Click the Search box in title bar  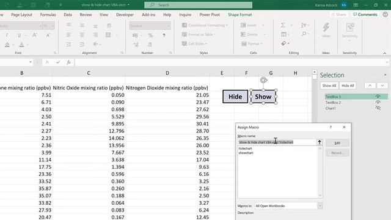[x=198, y=5]
